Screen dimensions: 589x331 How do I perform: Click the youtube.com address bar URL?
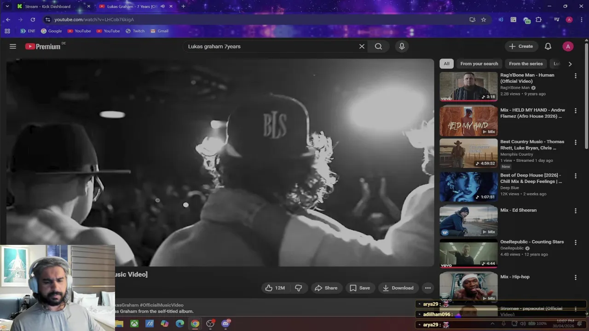[x=94, y=20]
